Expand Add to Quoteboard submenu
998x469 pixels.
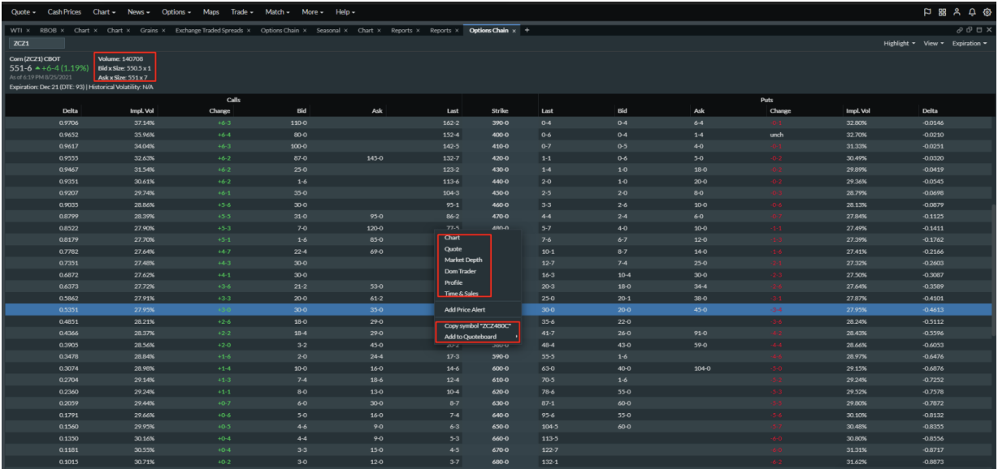click(x=478, y=337)
